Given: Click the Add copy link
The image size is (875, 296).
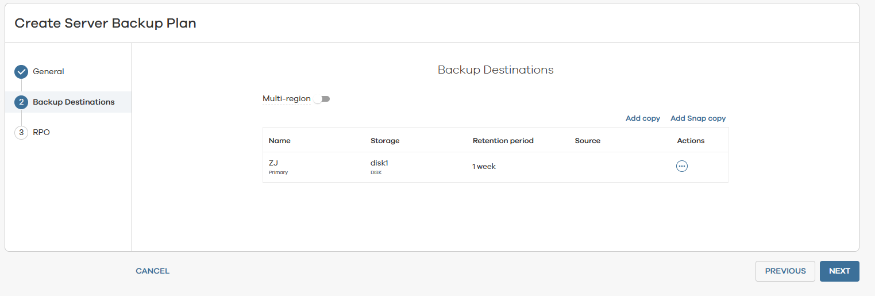Looking at the screenshot, I should click(642, 118).
